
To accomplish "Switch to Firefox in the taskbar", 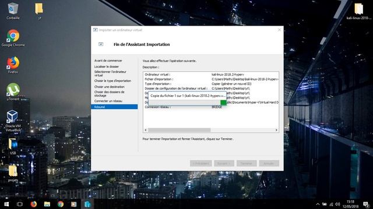I will point(34,204).
